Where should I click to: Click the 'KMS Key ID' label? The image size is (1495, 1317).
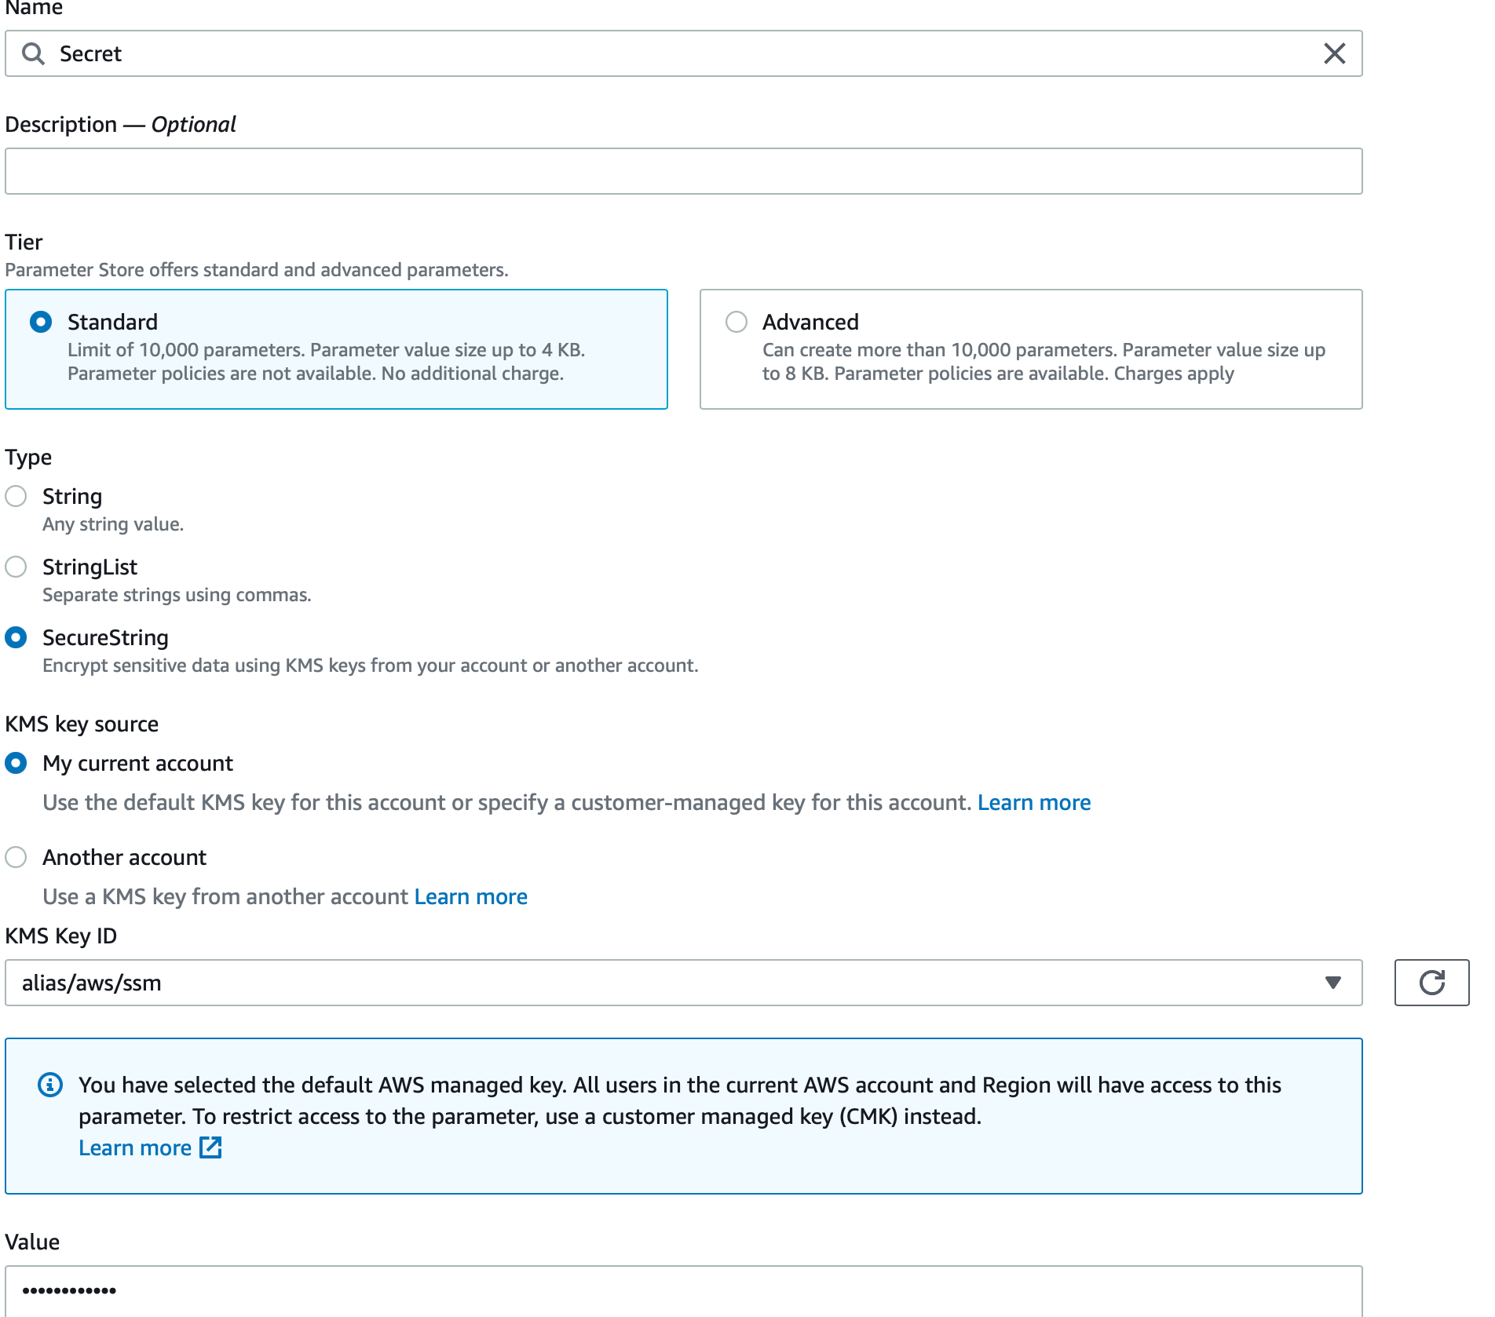pos(61,936)
